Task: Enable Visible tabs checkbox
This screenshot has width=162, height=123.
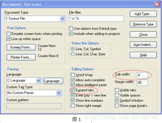Action: pyautogui.click(x=117, y=90)
